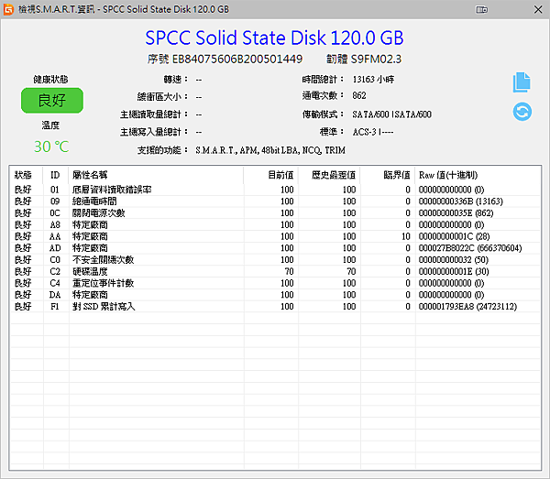The height and width of the screenshot is (479, 550).
Task: Select the DA attribute row ID
Action: (55, 295)
